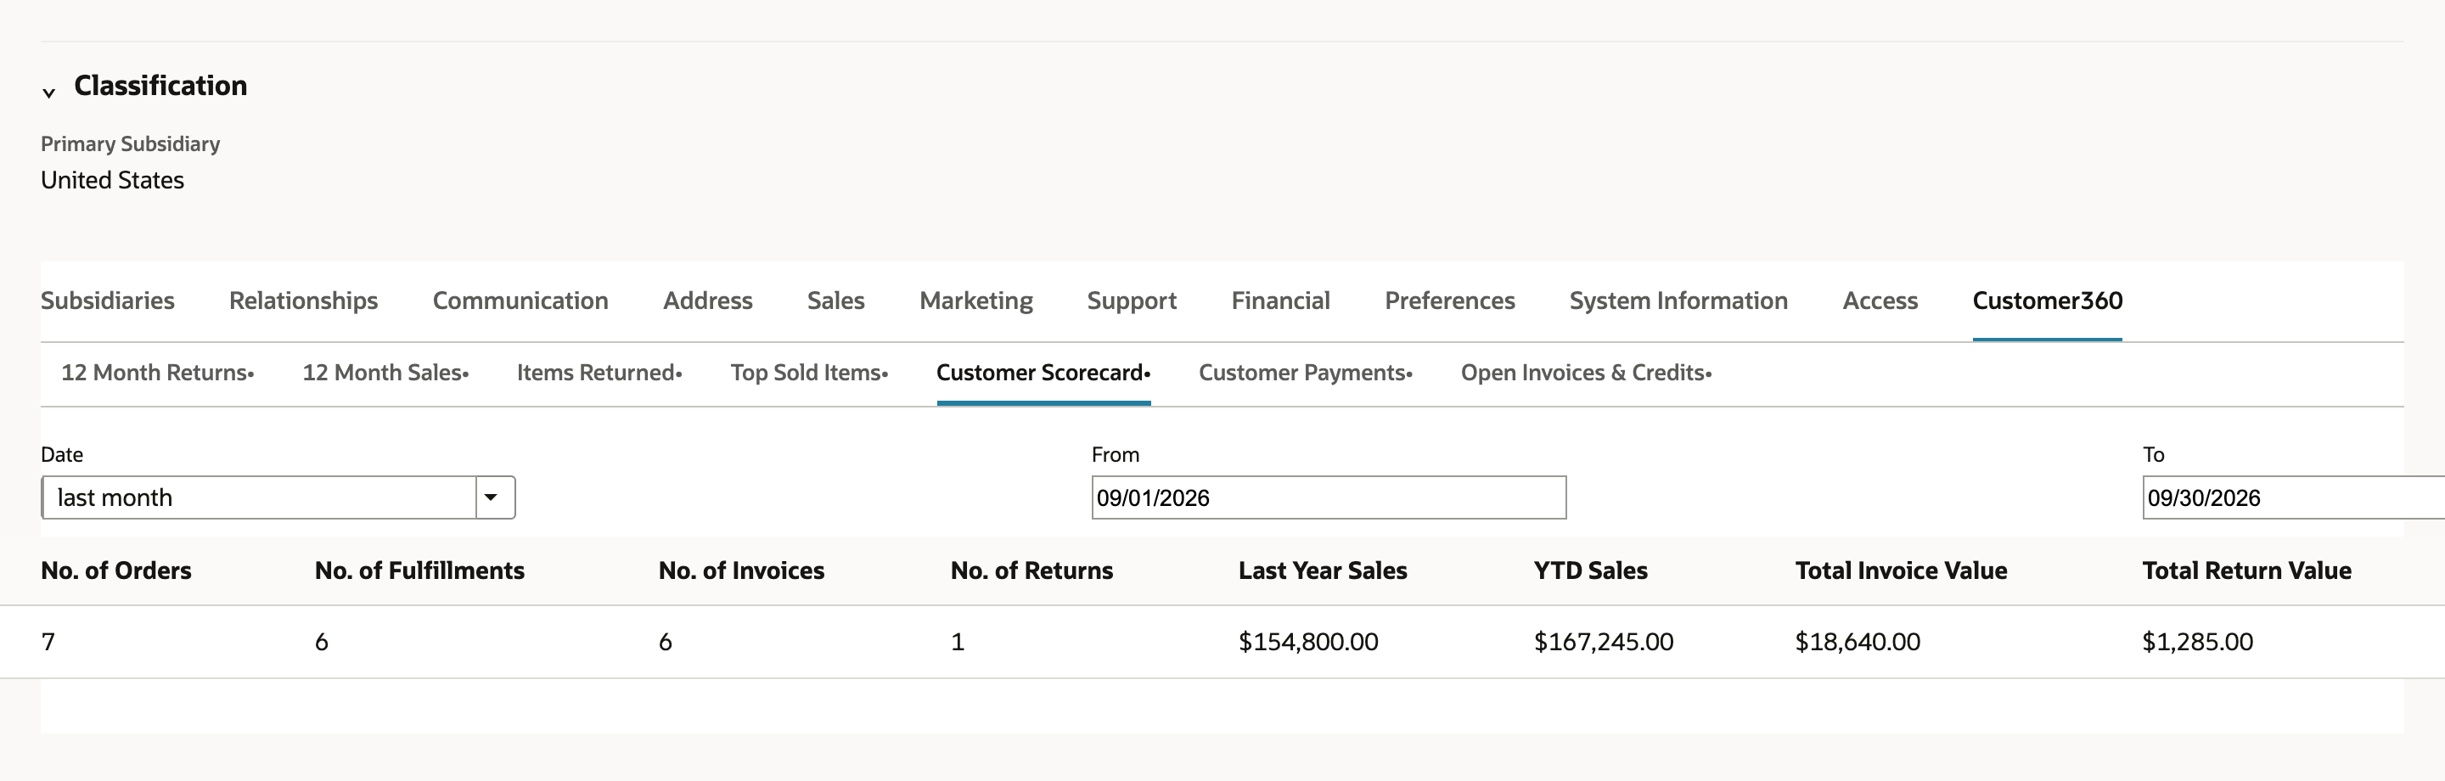Collapse the Classification section chevron
The width and height of the screenshot is (2445, 781).
48,92
